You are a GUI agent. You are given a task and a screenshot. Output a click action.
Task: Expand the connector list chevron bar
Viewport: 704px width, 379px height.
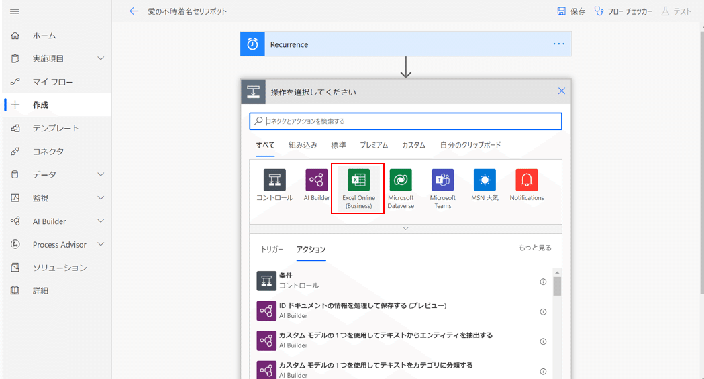[405, 229]
